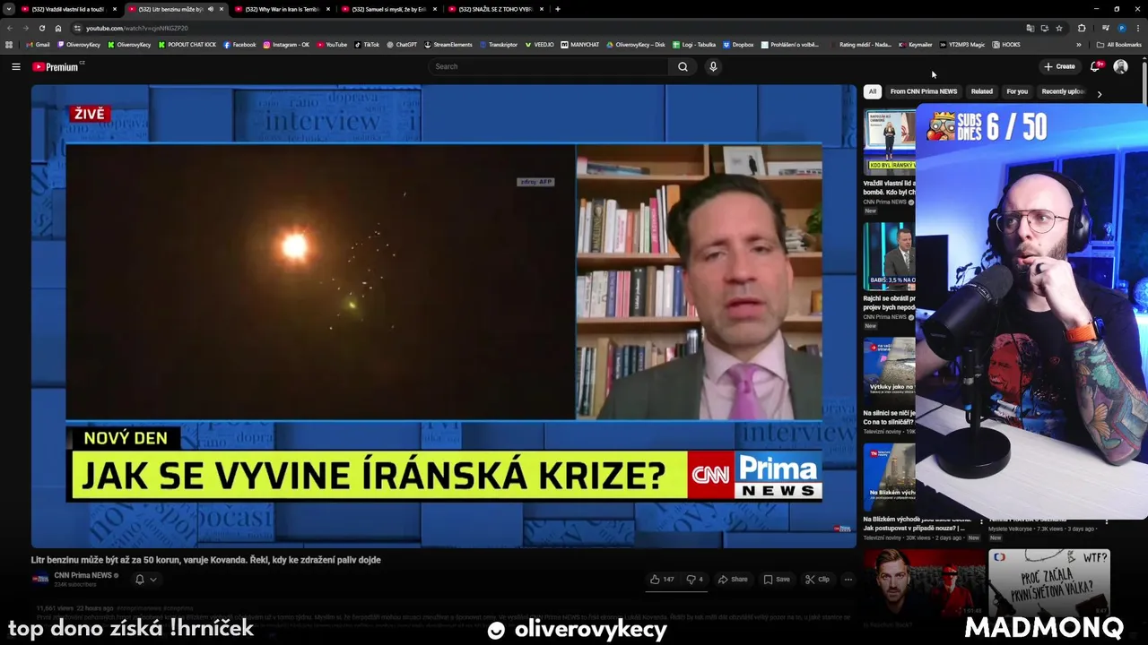The image size is (1148, 645).
Task: Dislike the video with thumbs-down
Action: 694,580
